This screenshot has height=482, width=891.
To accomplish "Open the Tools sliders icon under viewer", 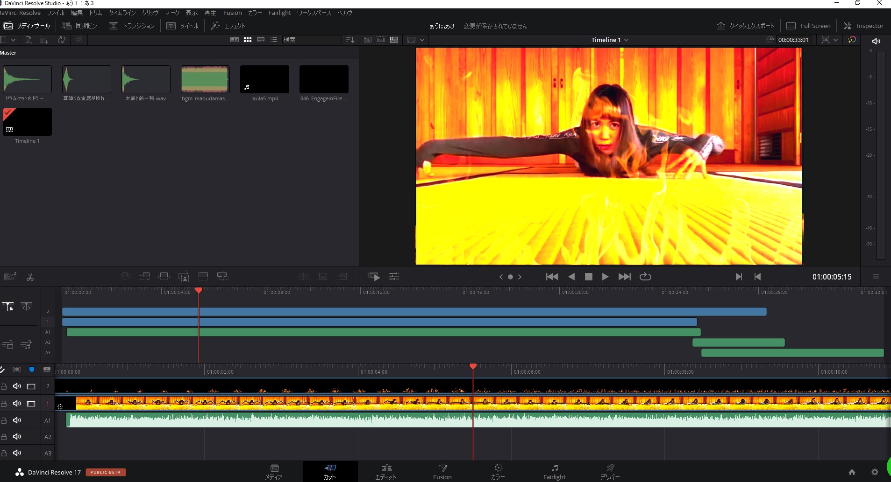I will tap(394, 277).
